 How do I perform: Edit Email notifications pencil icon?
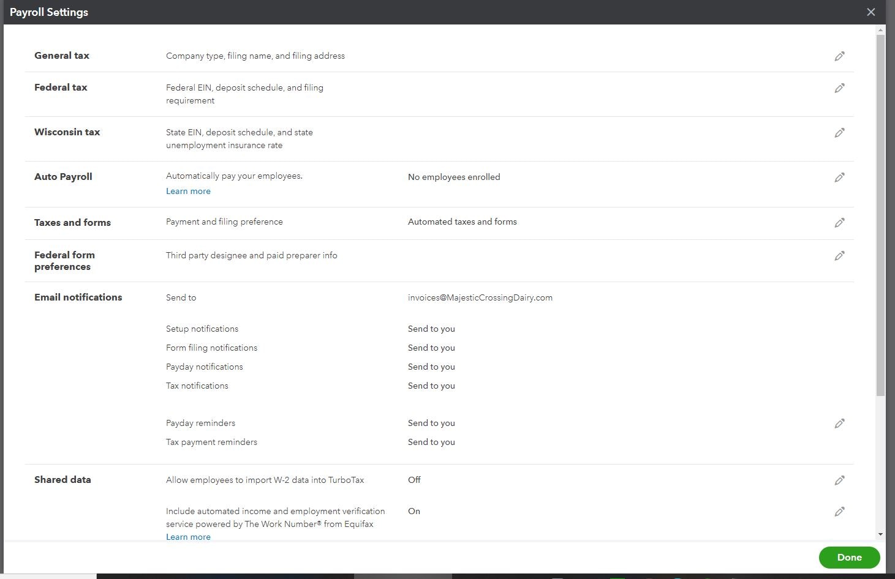839,424
